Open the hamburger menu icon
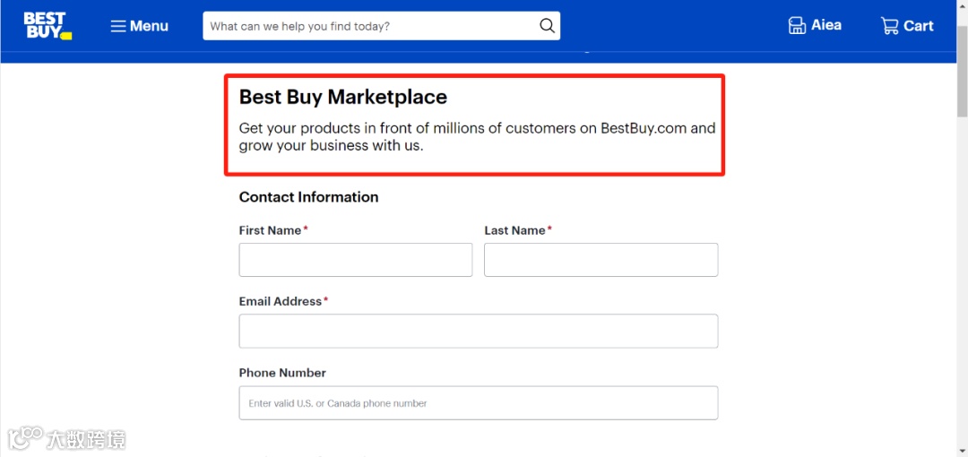This screenshot has height=457, width=968. 117,26
